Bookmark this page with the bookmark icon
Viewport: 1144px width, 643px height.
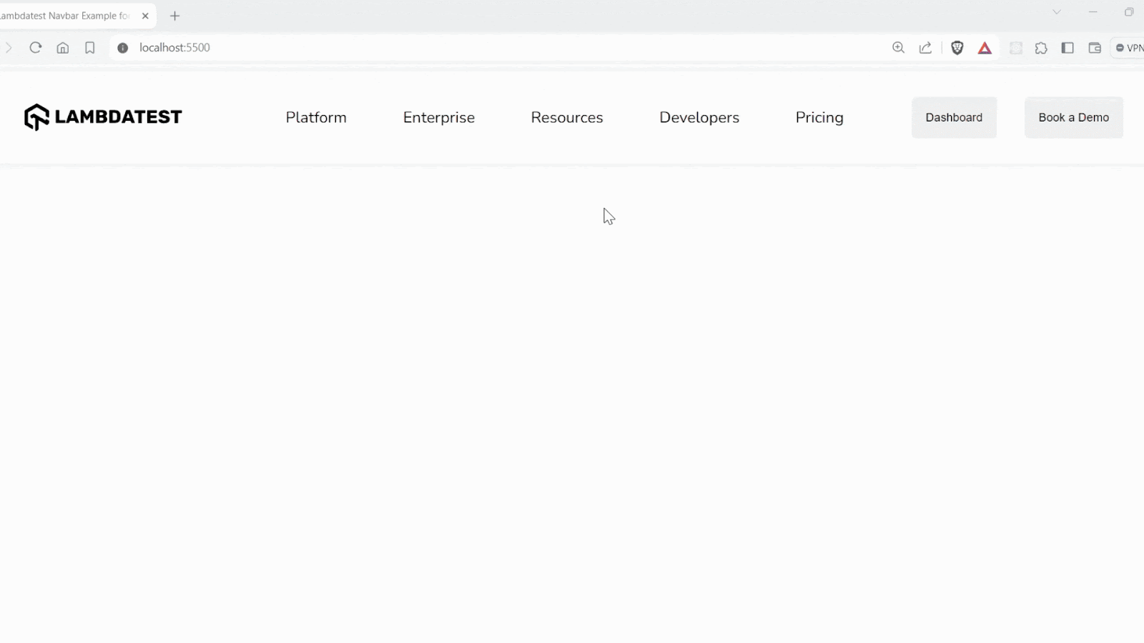90,48
